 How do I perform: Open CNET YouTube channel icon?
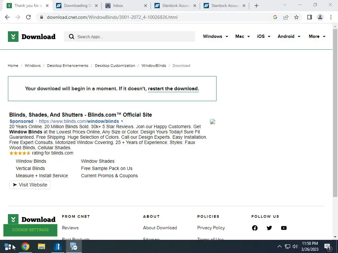[284, 228]
